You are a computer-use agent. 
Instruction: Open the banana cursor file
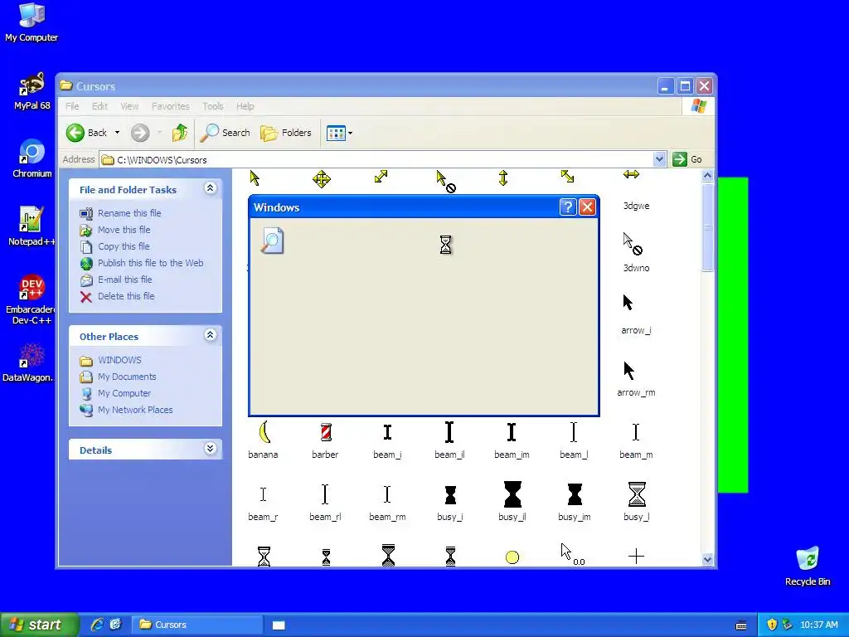(x=263, y=440)
